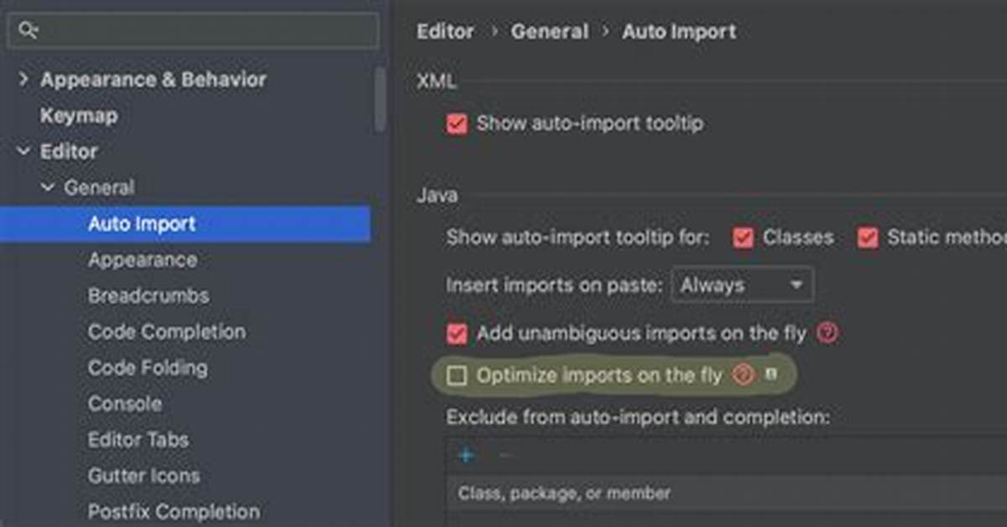Uncheck Add unambiguous imports on the fly
This screenshot has height=527, width=1007.
(x=457, y=334)
